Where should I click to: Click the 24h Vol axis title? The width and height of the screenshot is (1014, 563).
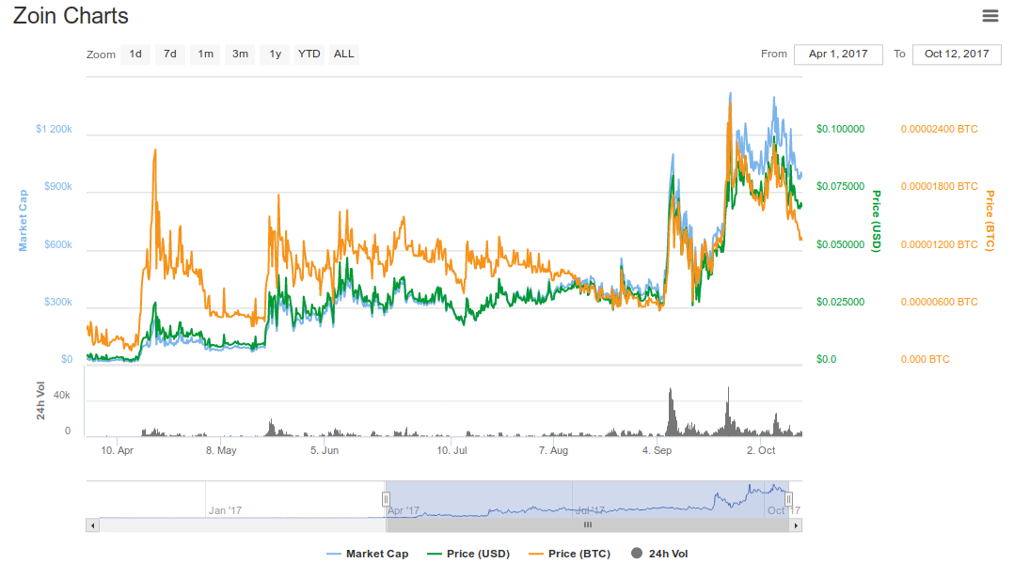pyautogui.click(x=40, y=400)
